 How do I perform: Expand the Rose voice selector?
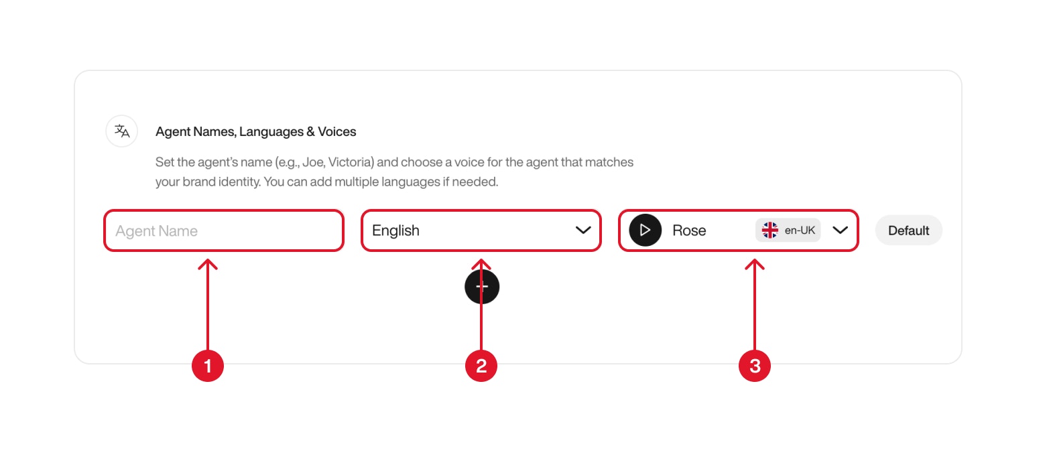[840, 230]
